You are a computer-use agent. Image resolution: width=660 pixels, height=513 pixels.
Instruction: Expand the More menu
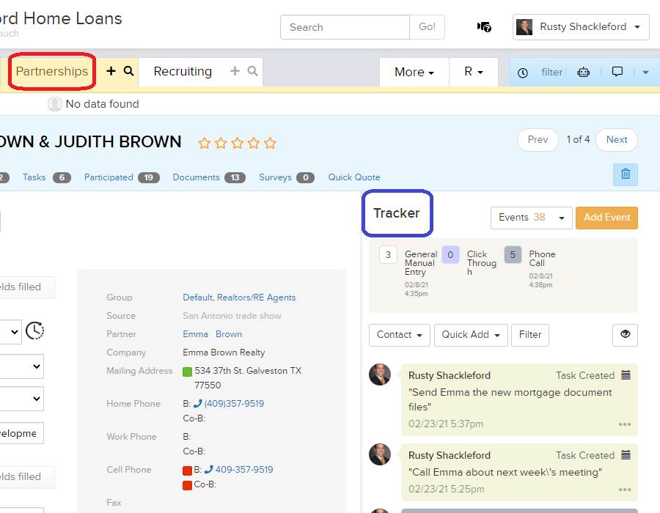click(x=414, y=72)
